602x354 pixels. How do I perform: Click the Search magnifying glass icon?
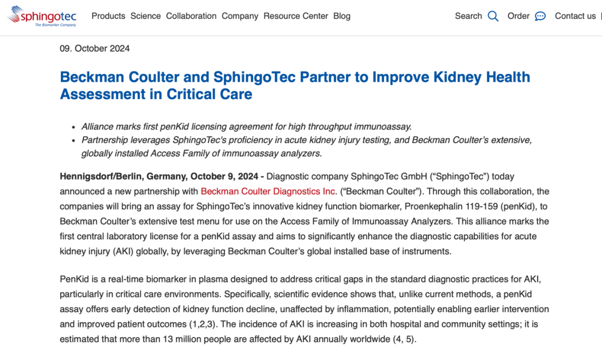point(493,16)
